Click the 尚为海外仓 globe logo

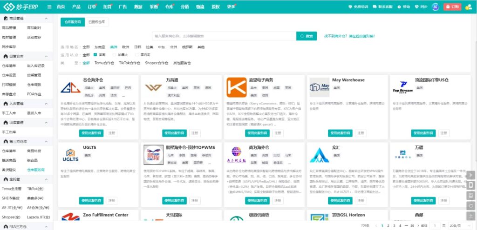[236, 155]
